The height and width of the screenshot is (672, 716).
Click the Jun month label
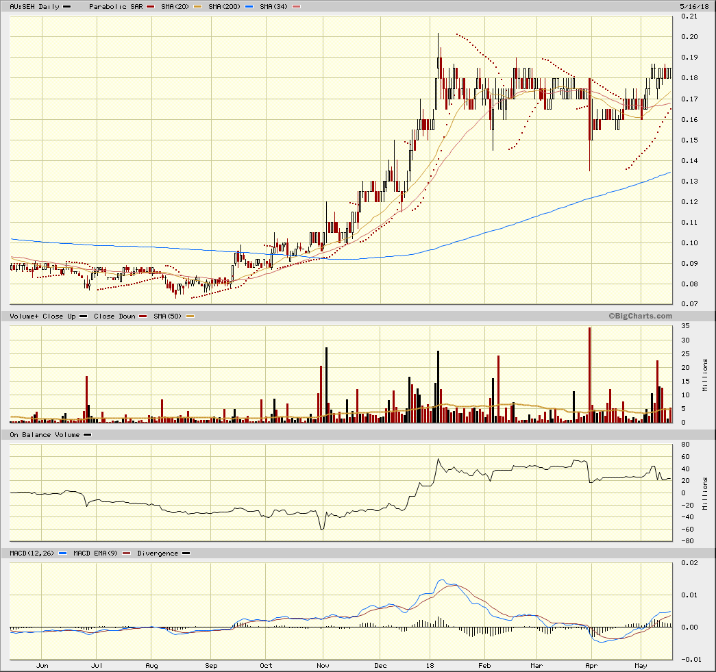coord(42,666)
